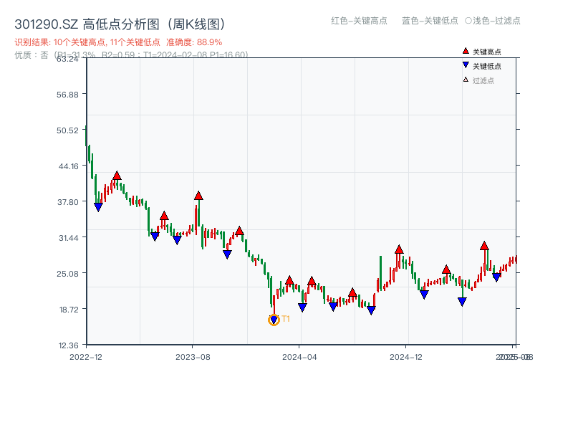
Task: Click the highest red triangle near 42
Action: pos(117,176)
